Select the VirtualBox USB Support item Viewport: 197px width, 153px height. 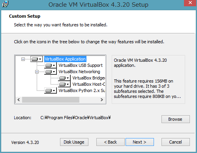pos(81,65)
